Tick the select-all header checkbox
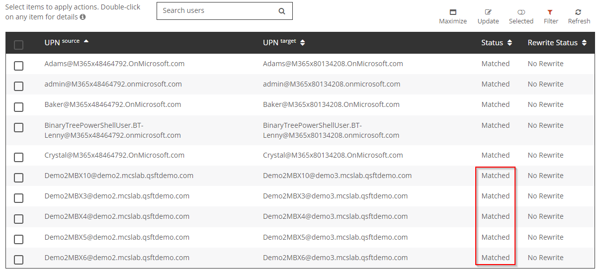The height and width of the screenshot is (276, 603). point(18,45)
